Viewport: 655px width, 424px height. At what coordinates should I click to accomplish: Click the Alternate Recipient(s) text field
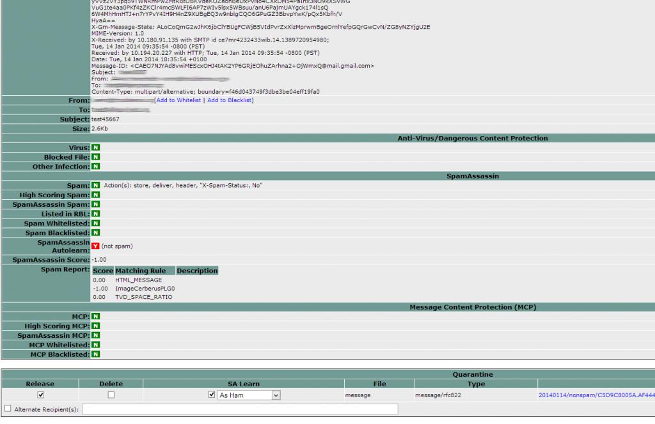[x=239, y=409]
